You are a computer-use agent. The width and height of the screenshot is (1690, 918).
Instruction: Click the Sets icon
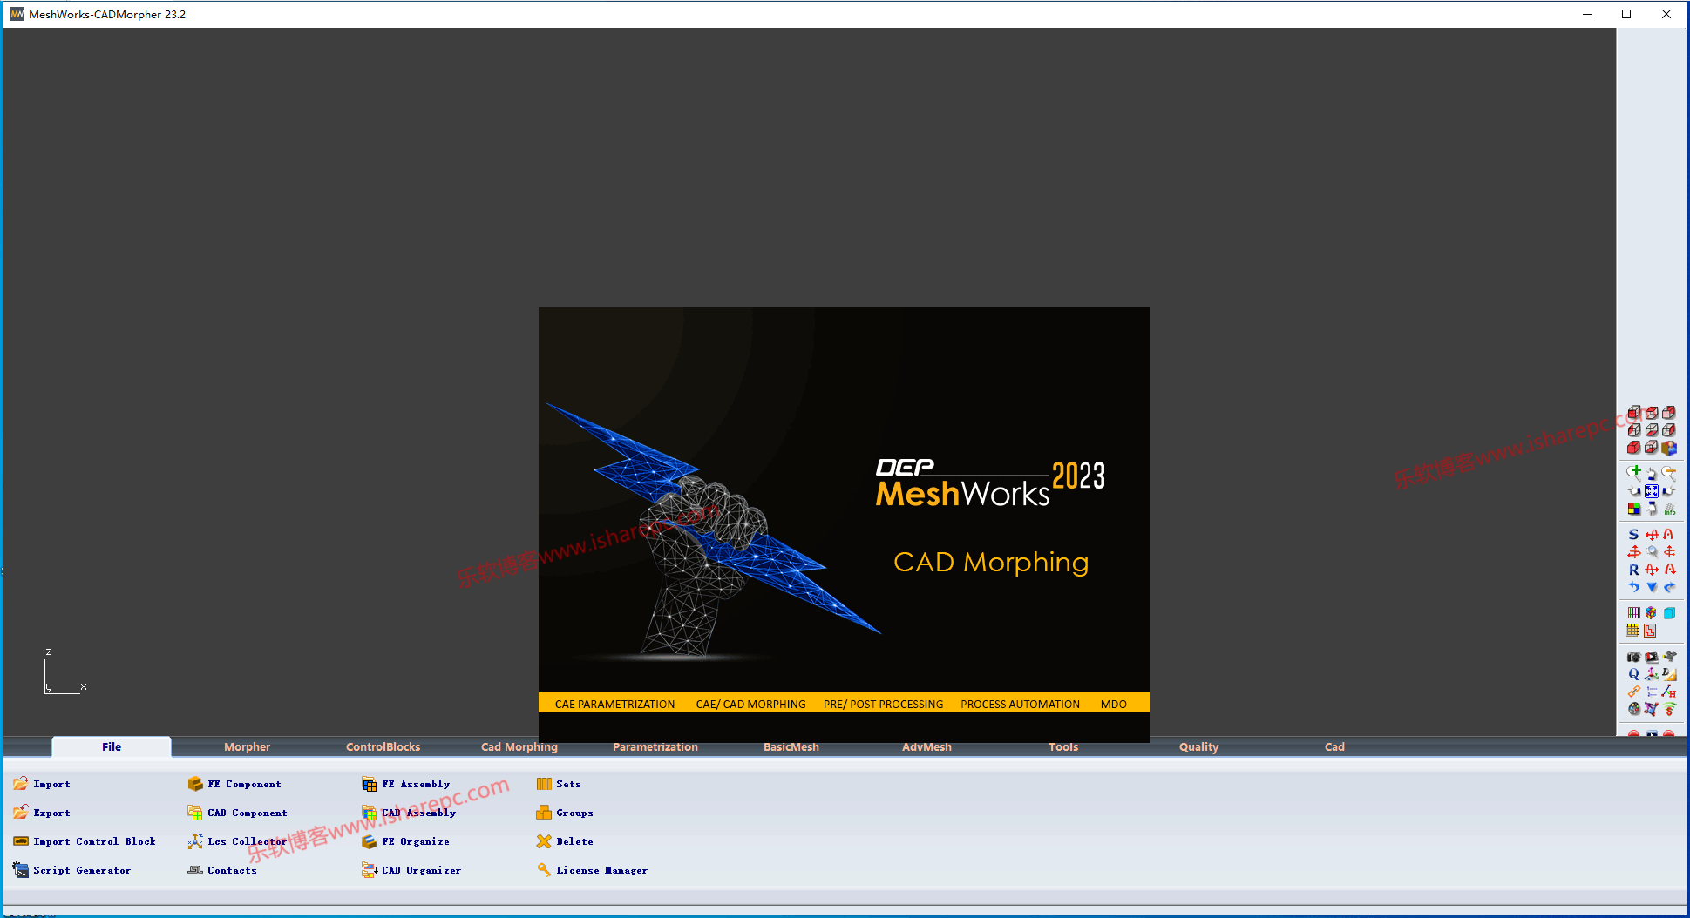pos(544,784)
